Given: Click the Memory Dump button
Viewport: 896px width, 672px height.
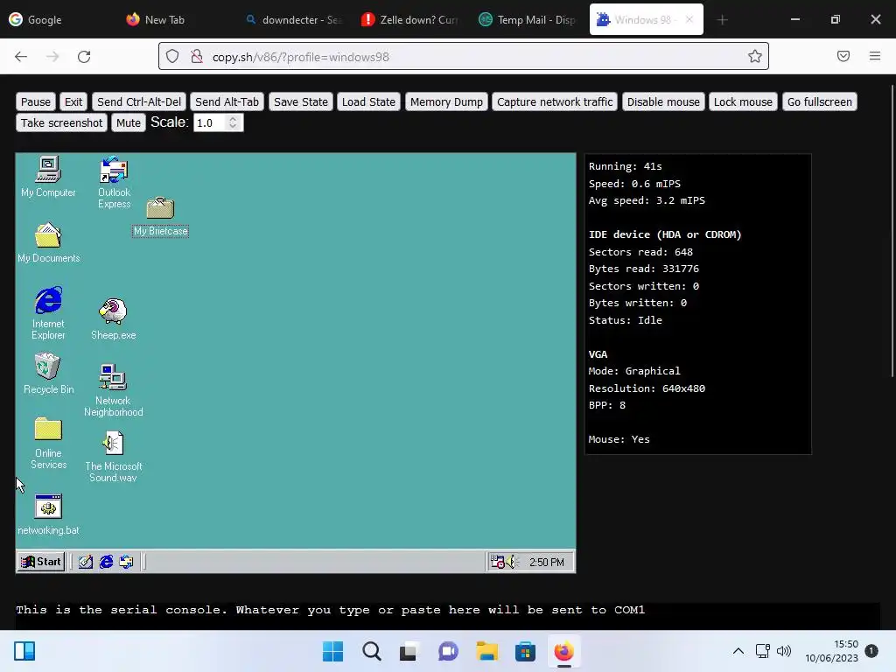Looking at the screenshot, I should click(446, 101).
